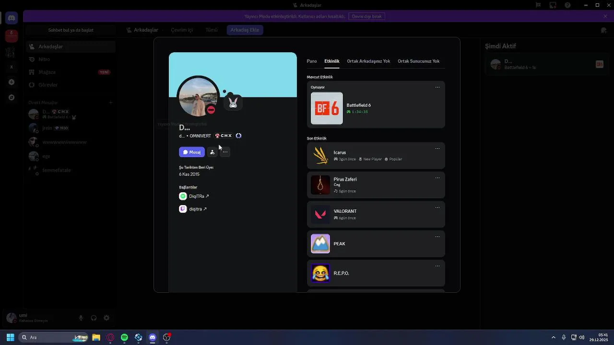The image size is (614, 345).
Task: Open options menu on the Icarus card
Action: [437, 149]
